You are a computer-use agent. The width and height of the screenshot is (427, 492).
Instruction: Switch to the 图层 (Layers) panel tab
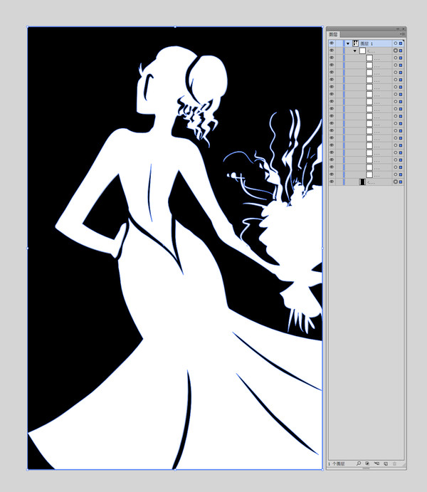[x=333, y=34]
